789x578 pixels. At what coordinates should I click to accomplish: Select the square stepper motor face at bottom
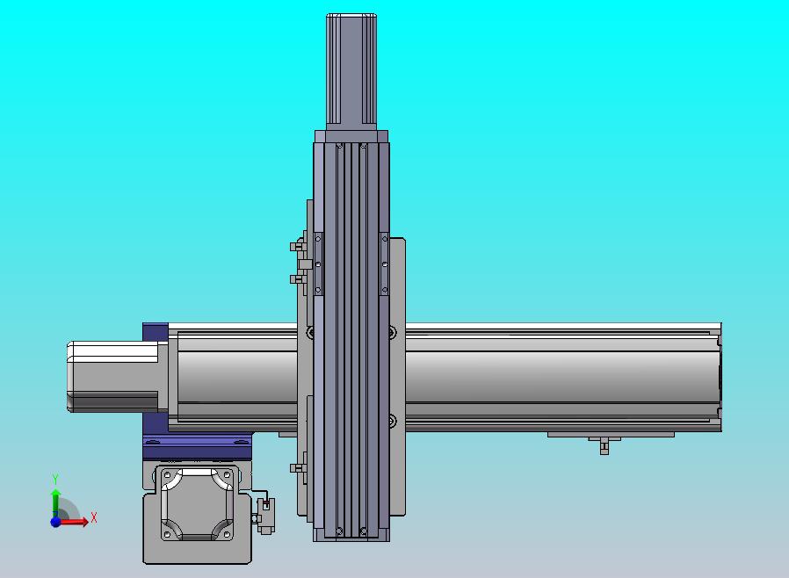point(197,503)
